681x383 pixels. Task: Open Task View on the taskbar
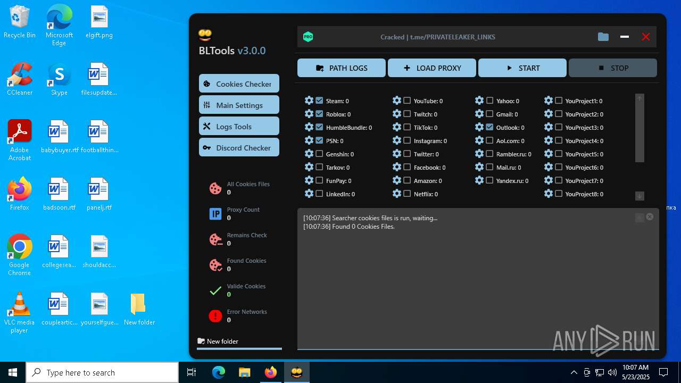click(192, 372)
